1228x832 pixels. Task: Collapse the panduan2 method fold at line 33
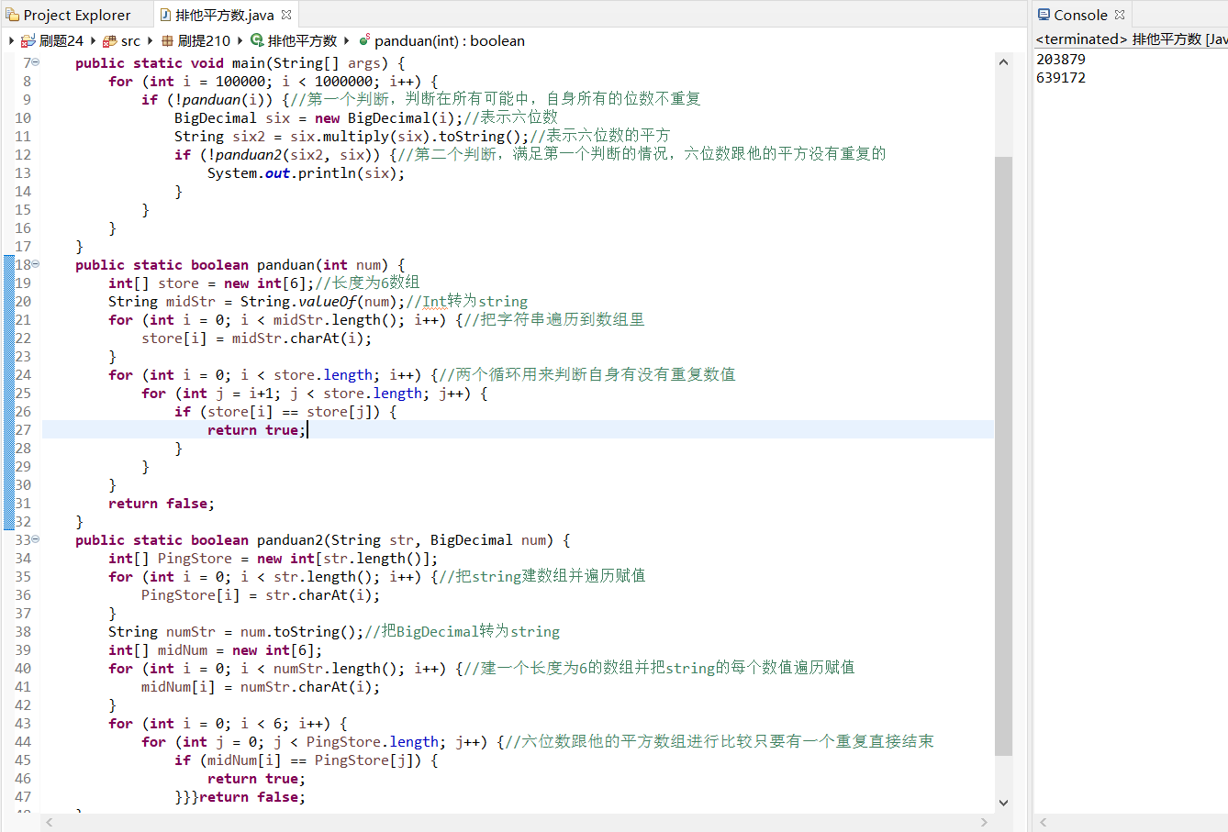tap(36, 539)
